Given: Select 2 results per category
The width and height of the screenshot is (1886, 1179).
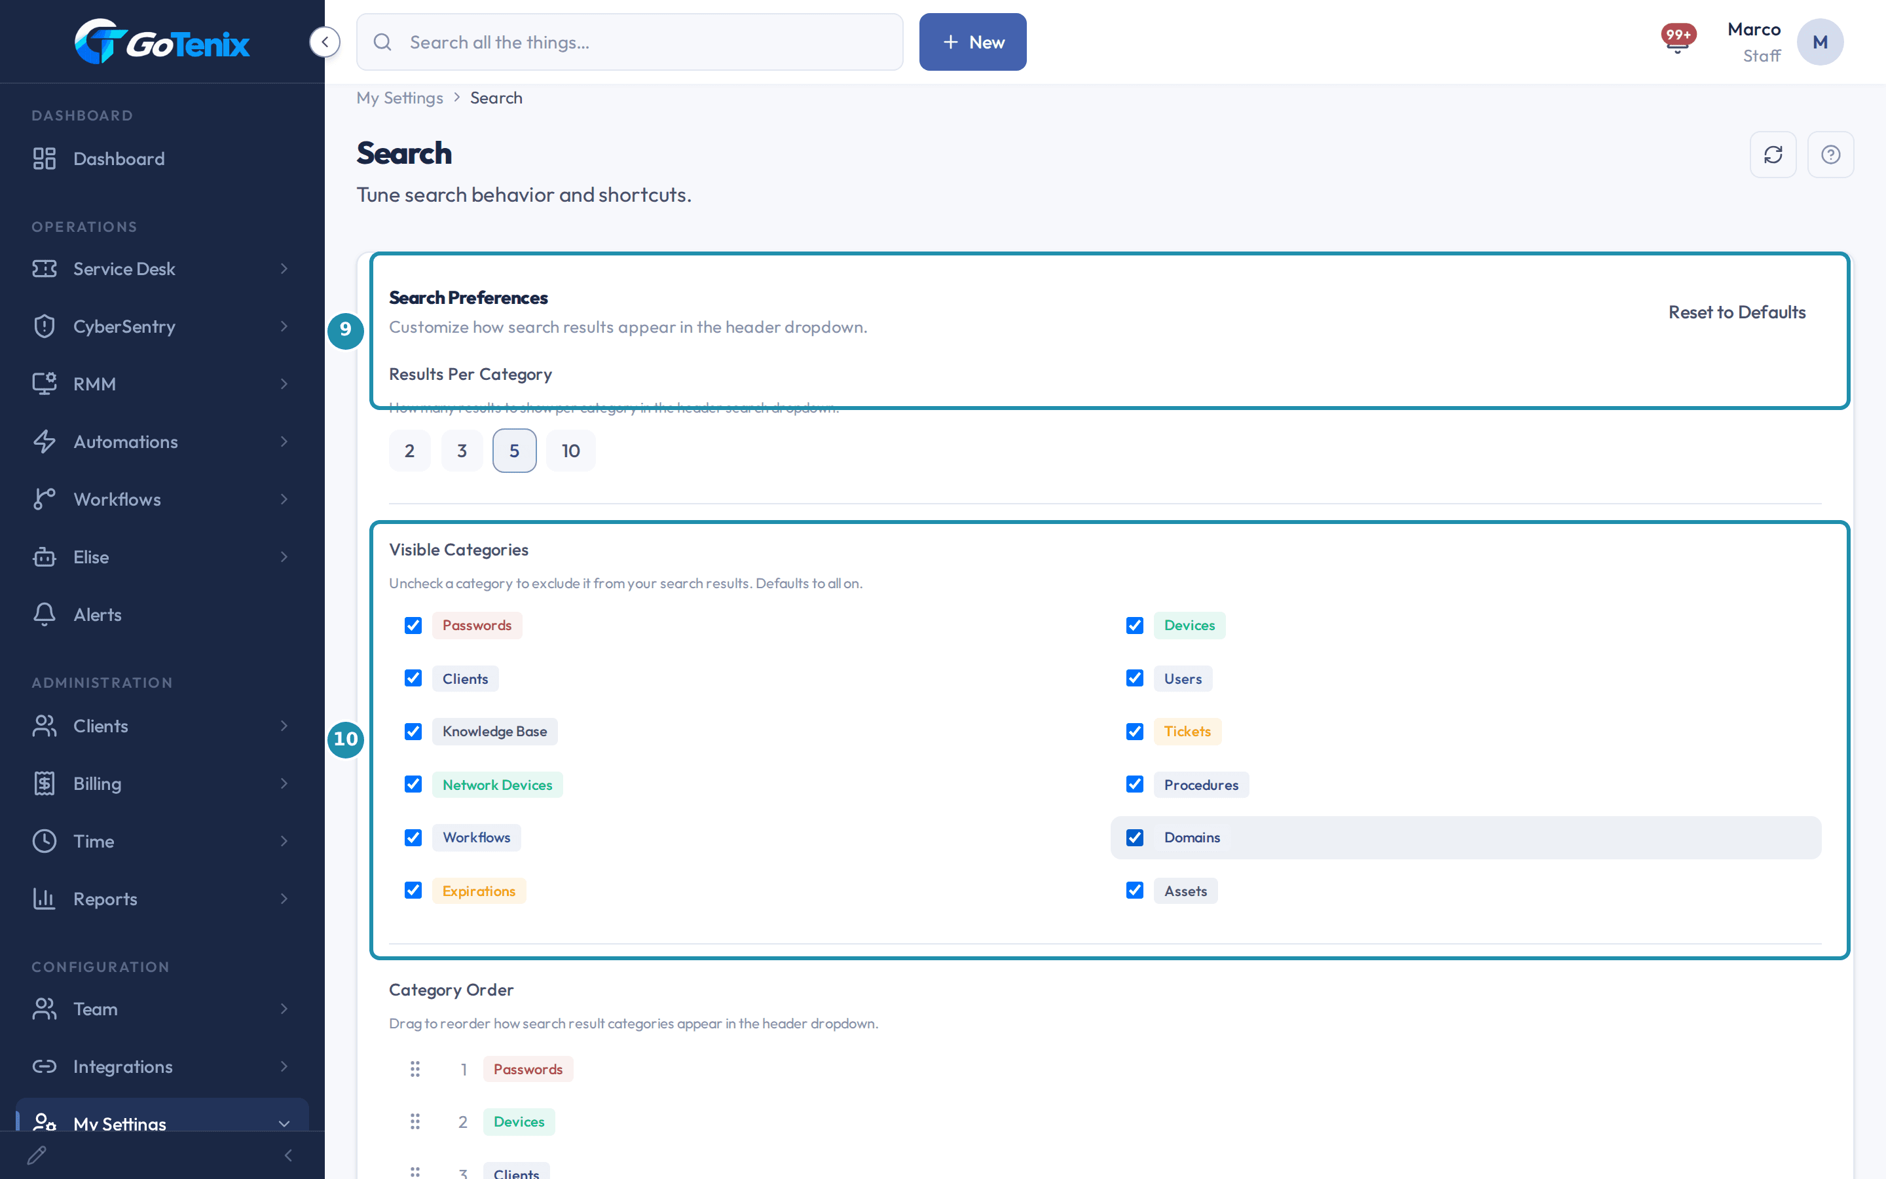Looking at the screenshot, I should pyautogui.click(x=410, y=451).
